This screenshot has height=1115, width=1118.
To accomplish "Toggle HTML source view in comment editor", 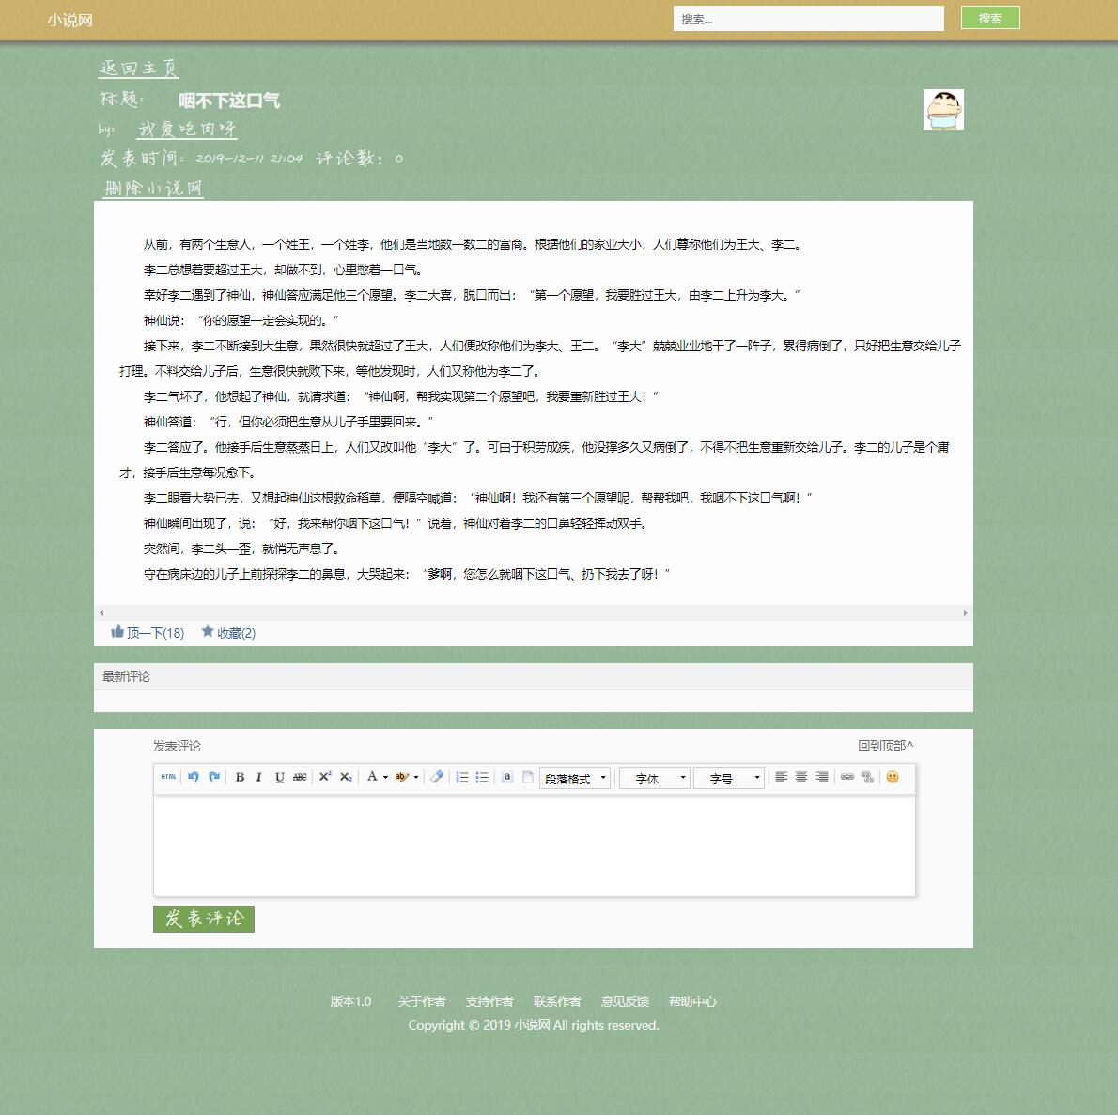I will click(x=167, y=777).
